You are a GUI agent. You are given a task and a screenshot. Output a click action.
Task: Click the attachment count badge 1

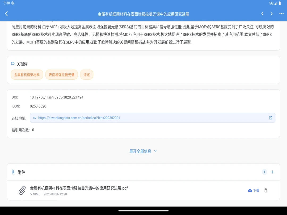click(x=264, y=172)
